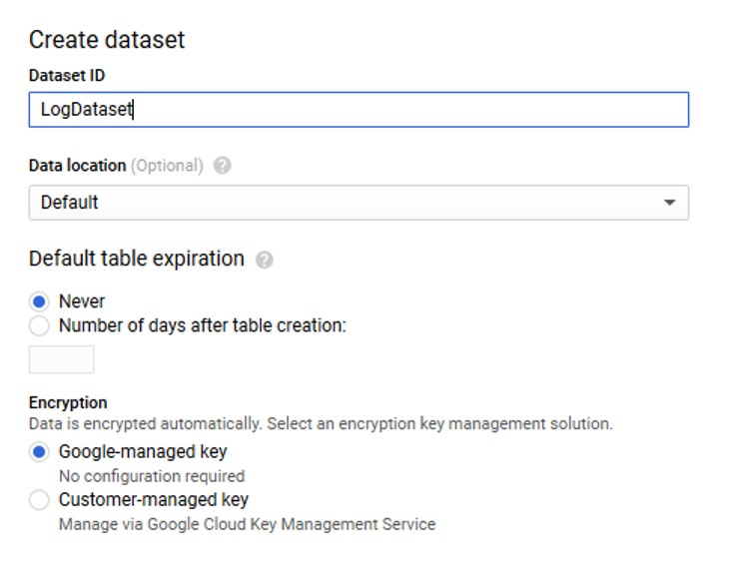Viewport: 748px width, 570px height.
Task: Click the LogDataset text in the field
Action: point(86,110)
